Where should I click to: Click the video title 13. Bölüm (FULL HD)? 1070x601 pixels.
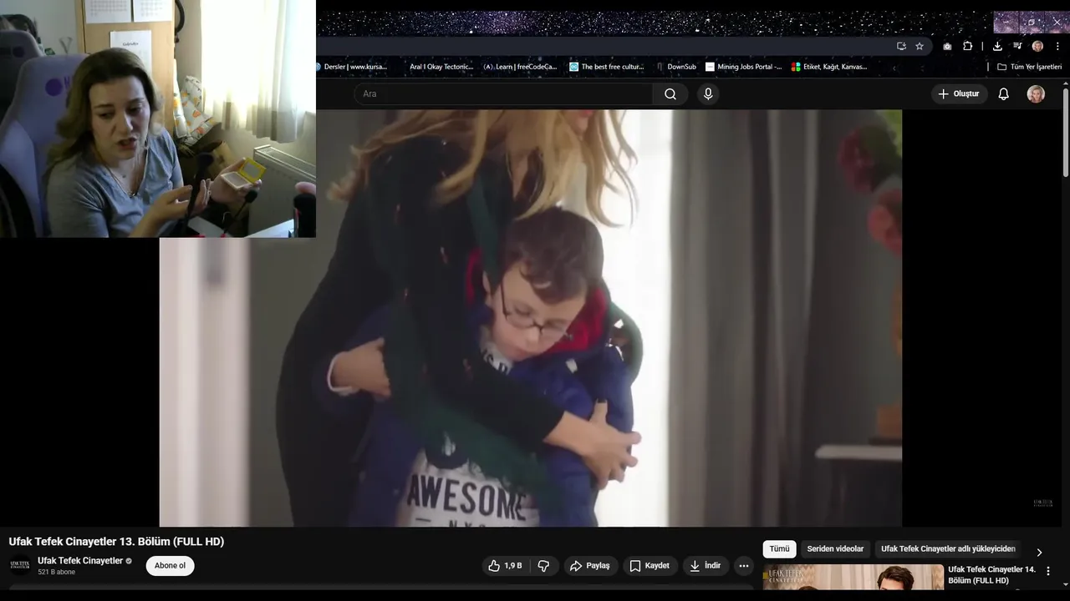(x=116, y=542)
